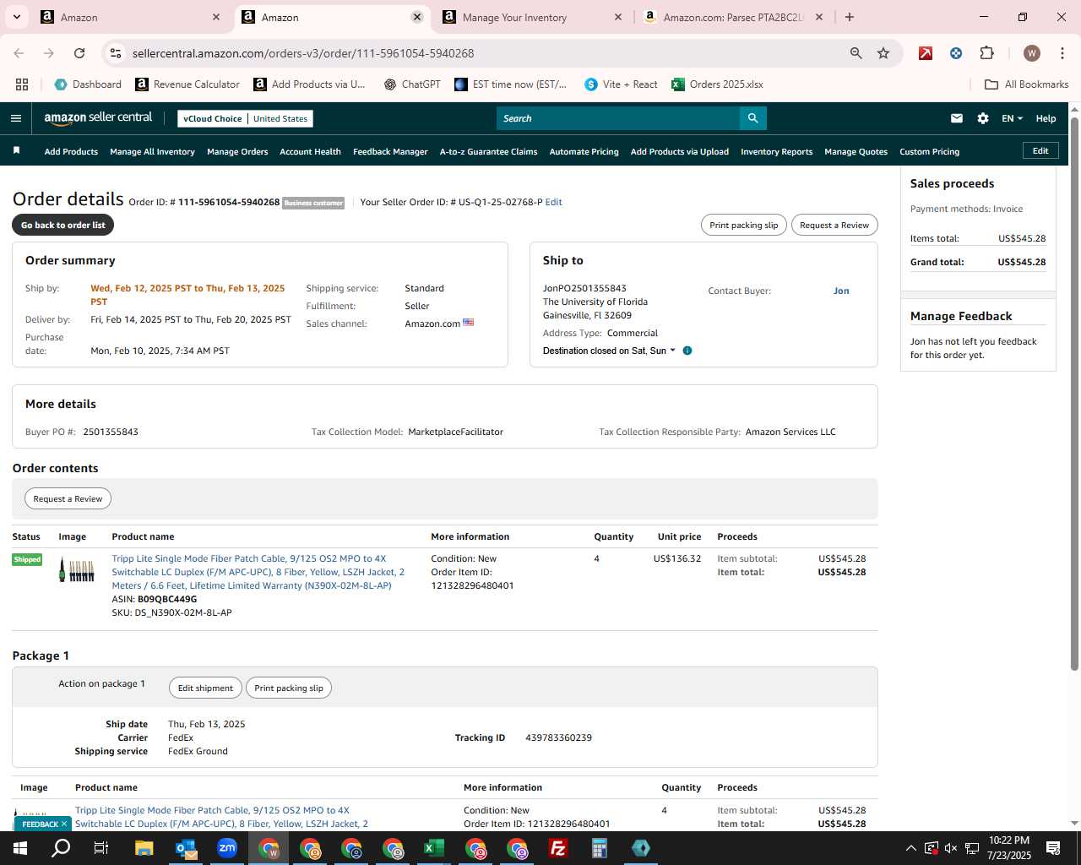Click the site information icon in address bar
1081x865 pixels.
116,53
